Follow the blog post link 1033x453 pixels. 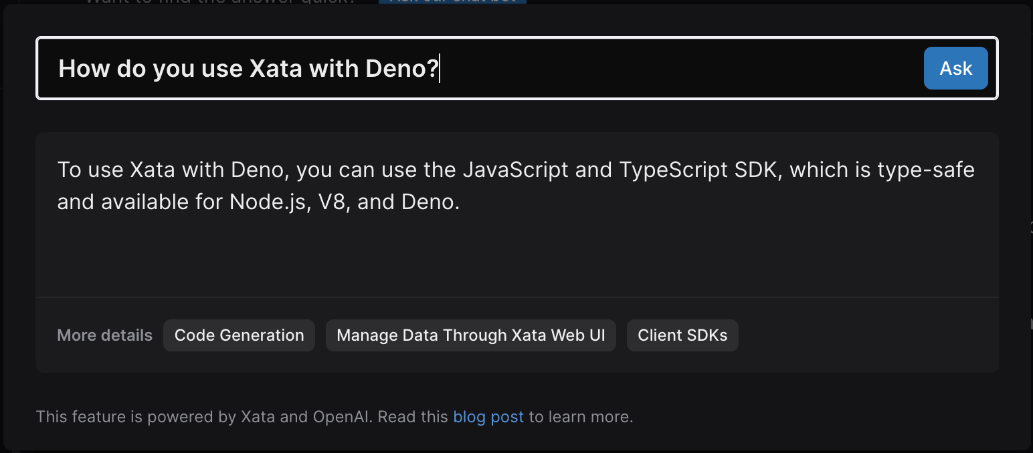(x=488, y=417)
